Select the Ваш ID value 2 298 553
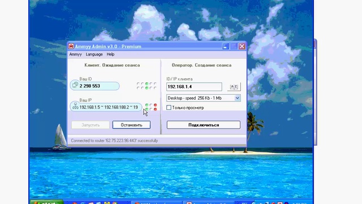 [x=89, y=86]
